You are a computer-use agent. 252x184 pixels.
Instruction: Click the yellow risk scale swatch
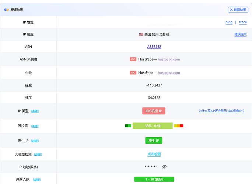176,126
